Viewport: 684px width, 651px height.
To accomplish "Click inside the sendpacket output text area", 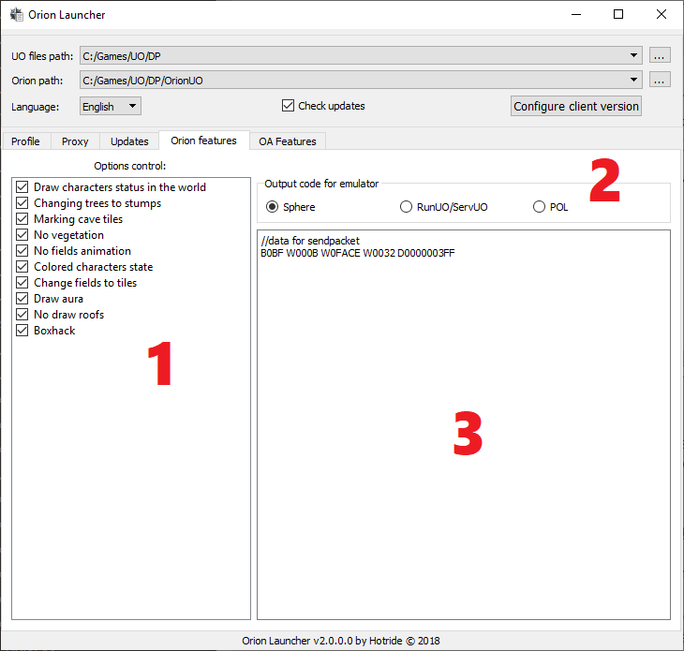I will 464,424.
